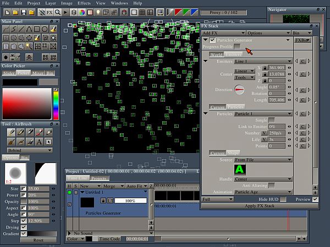Click the blue channel triangle icon
This screenshot has width=330, height=247.
coord(194,13)
